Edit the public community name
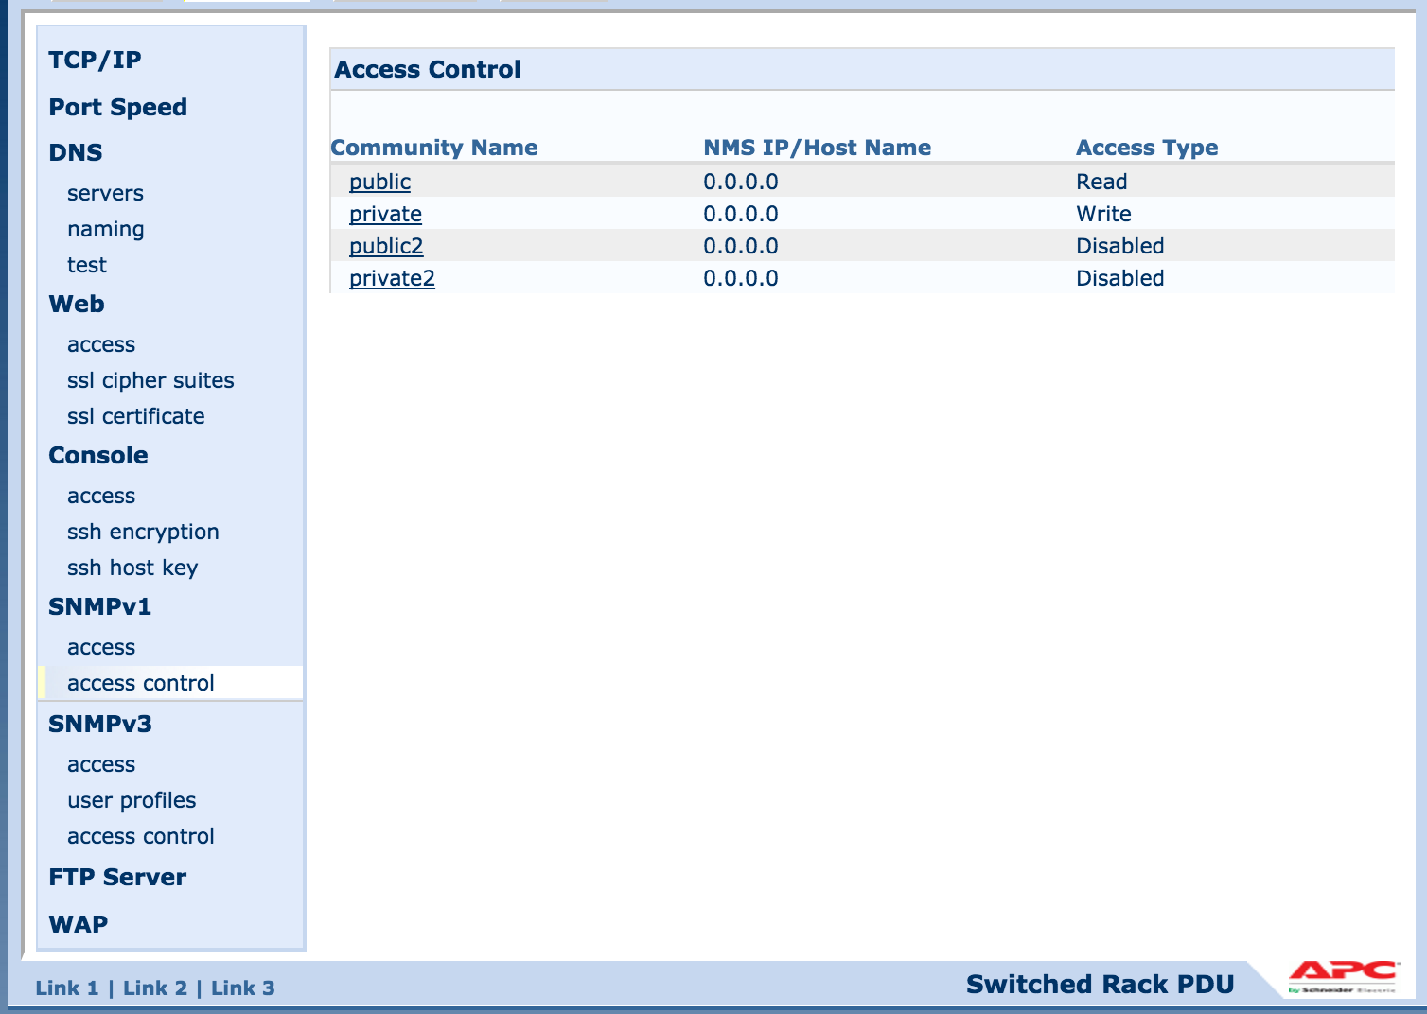The height and width of the screenshot is (1014, 1427). click(379, 181)
